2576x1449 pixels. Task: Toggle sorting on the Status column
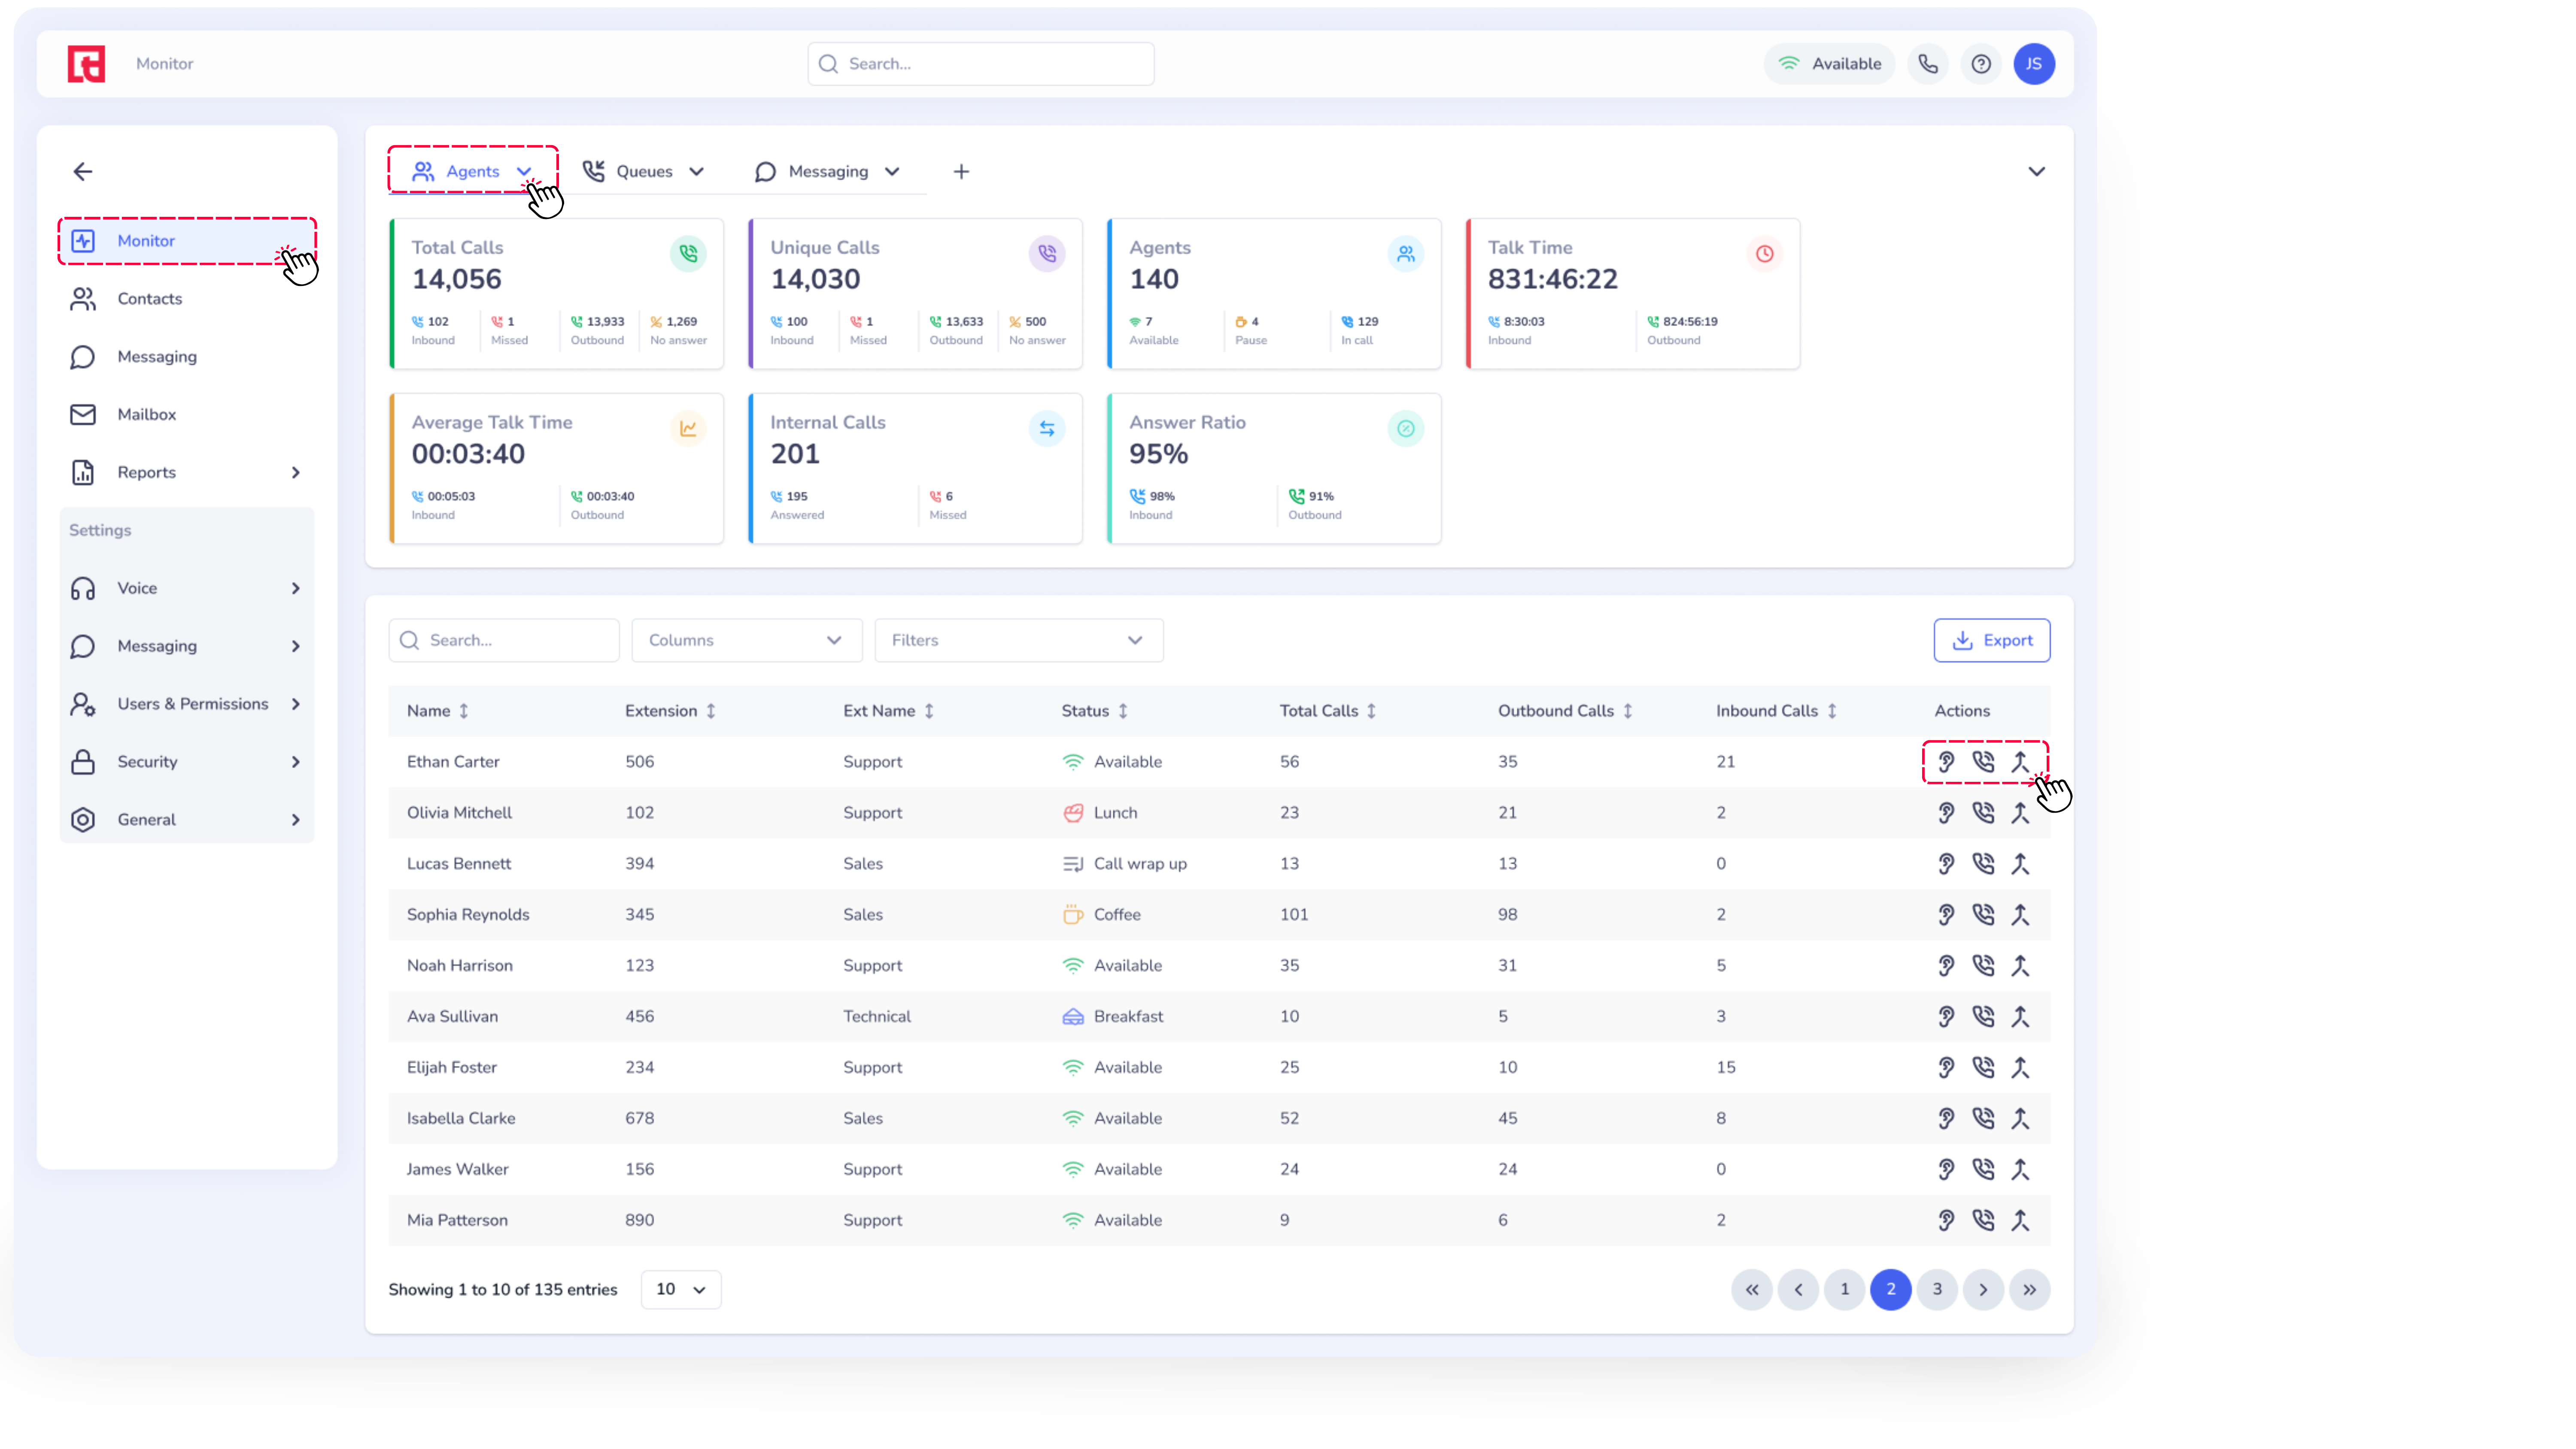pyautogui.click(x=1123, y=711)
